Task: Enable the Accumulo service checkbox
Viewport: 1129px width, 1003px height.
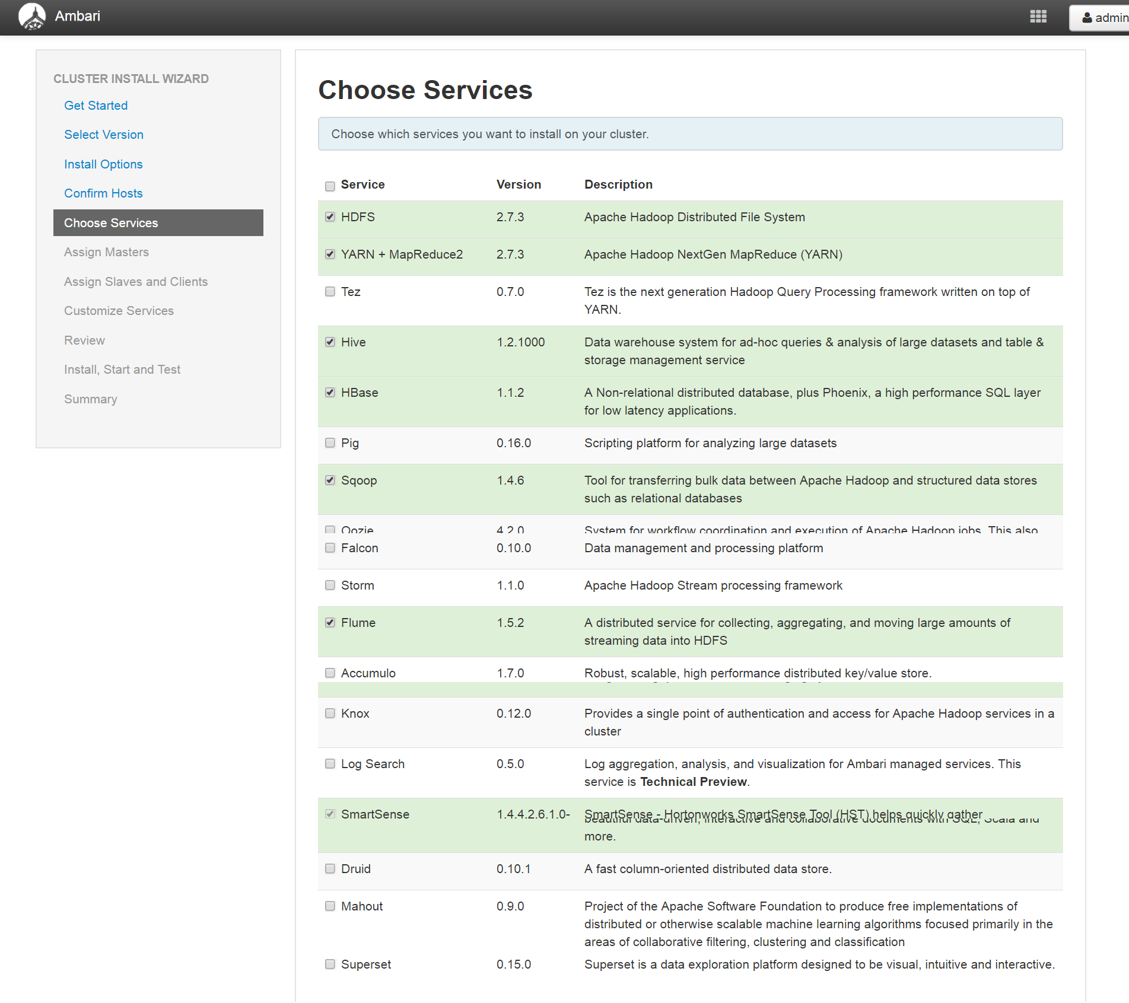Action: (330, 673)
